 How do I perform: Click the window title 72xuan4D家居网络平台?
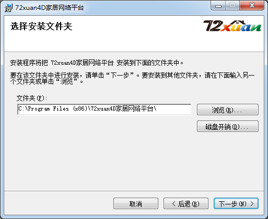tap(50, 8)
